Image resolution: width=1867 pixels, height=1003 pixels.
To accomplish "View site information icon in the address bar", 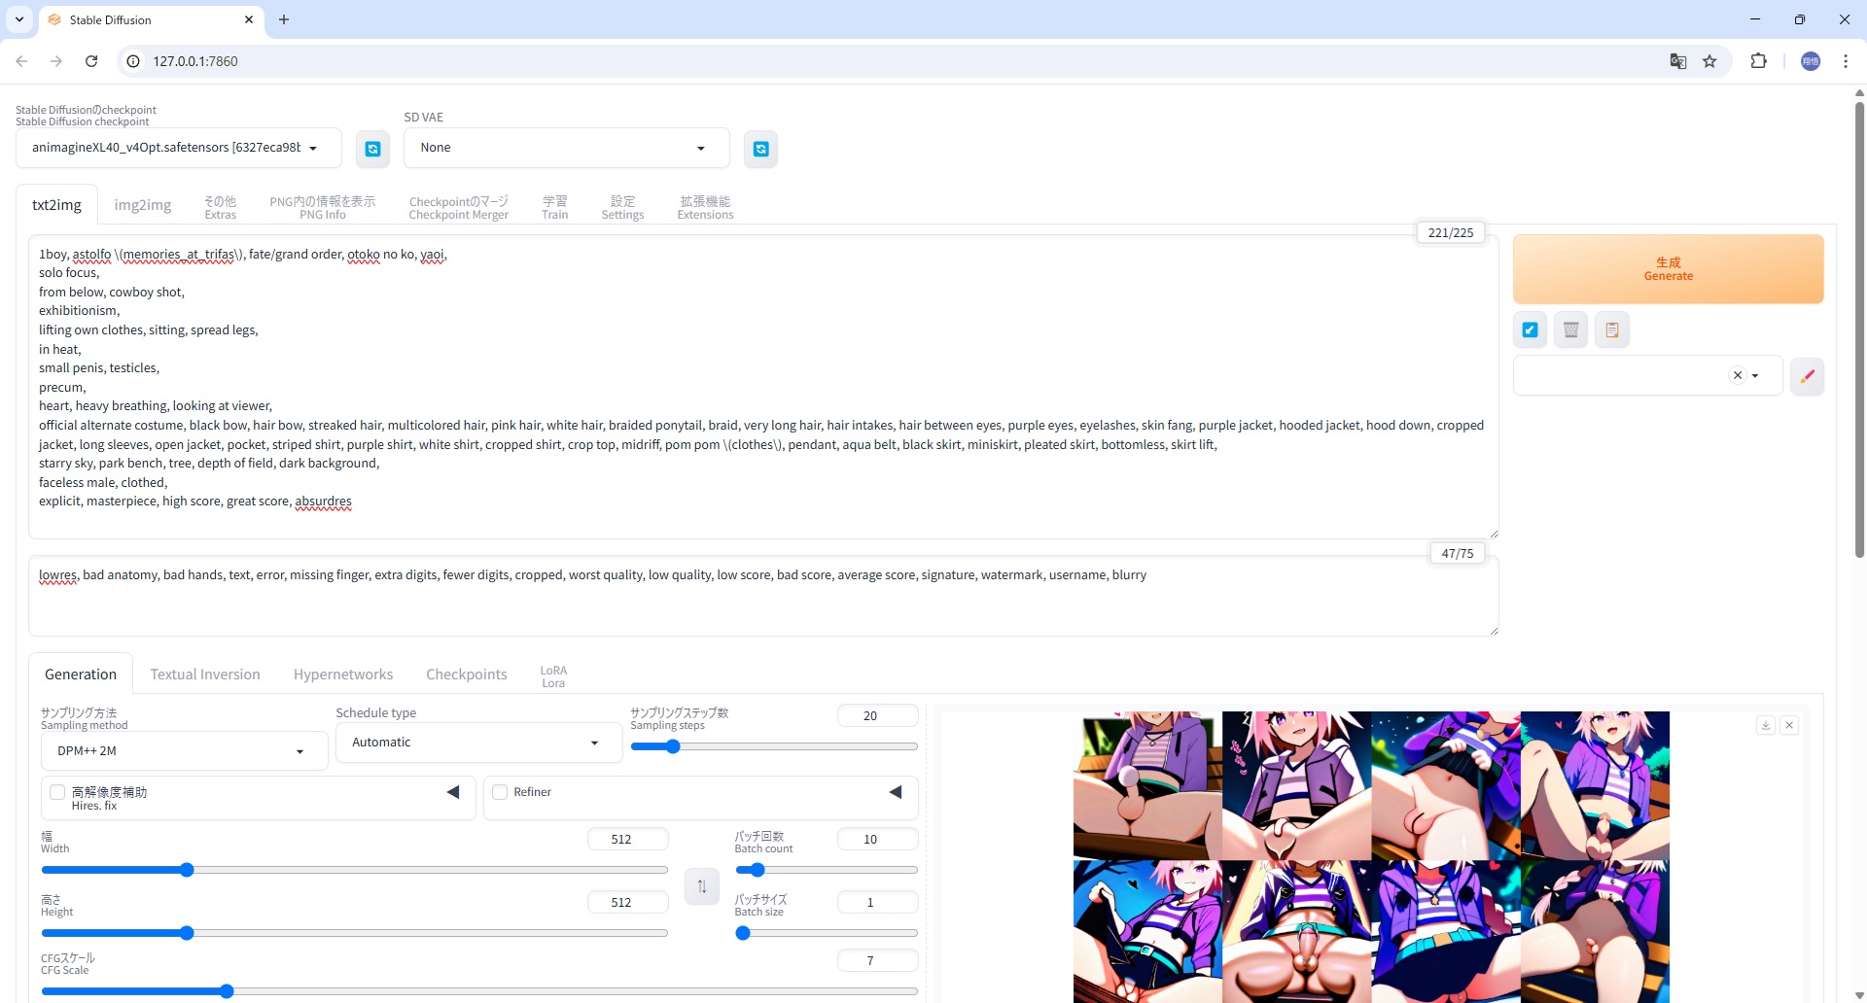I will (x=134, y=61).
